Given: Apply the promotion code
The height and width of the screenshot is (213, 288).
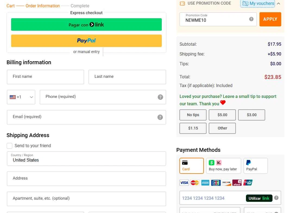Looking at the screenshot, I should [x=270, y=19].
